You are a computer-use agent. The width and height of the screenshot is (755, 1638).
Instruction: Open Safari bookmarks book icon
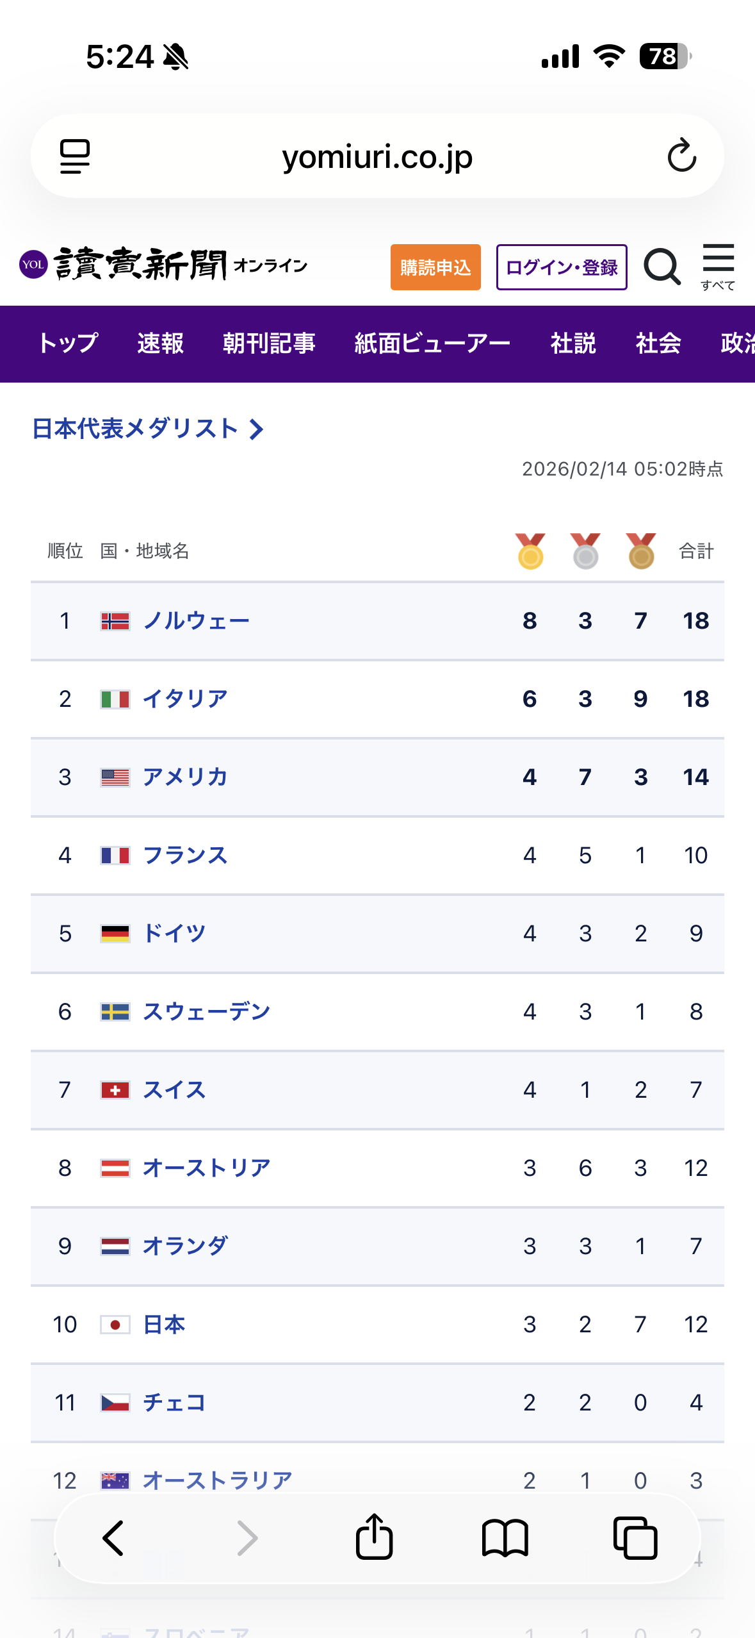[x=505, y=1538]
